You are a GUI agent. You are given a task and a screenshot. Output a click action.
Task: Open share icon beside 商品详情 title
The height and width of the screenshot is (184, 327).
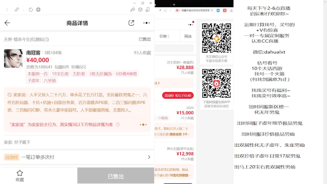pos(131,23)
